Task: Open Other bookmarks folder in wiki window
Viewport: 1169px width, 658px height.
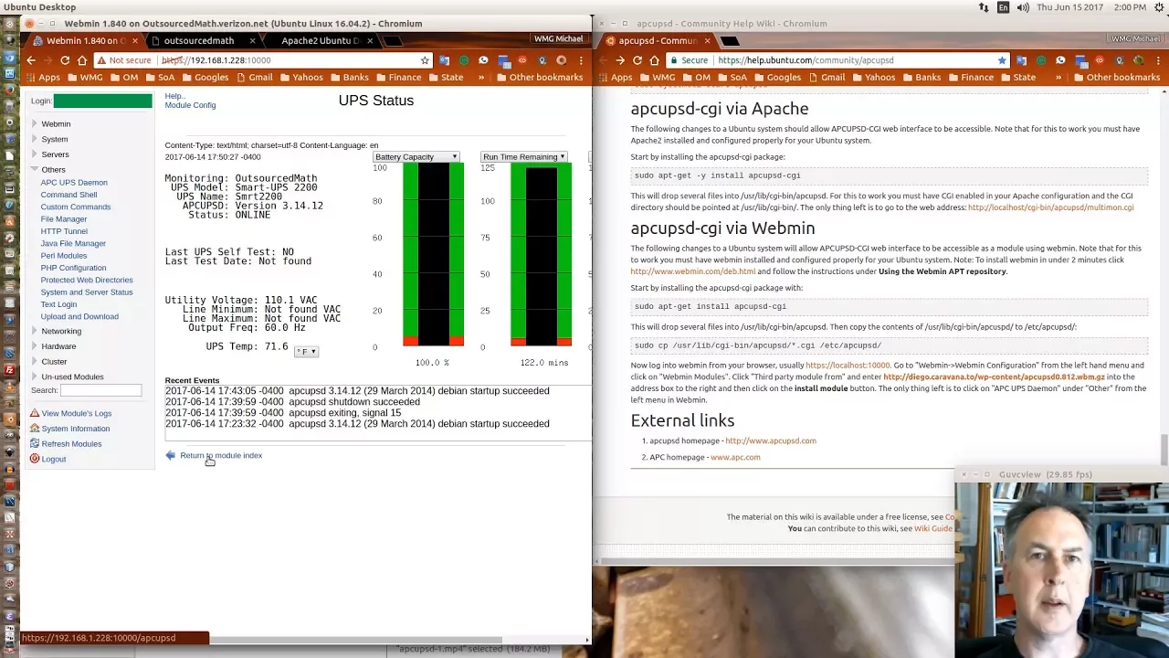Action: click(x=1116, y=78)
